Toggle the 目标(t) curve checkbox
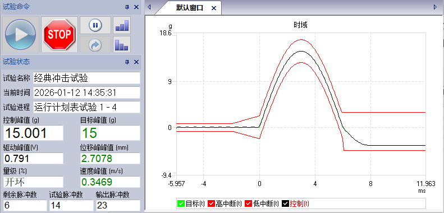Viewport: 444px width, 213px height. click(x=181, y=203)
